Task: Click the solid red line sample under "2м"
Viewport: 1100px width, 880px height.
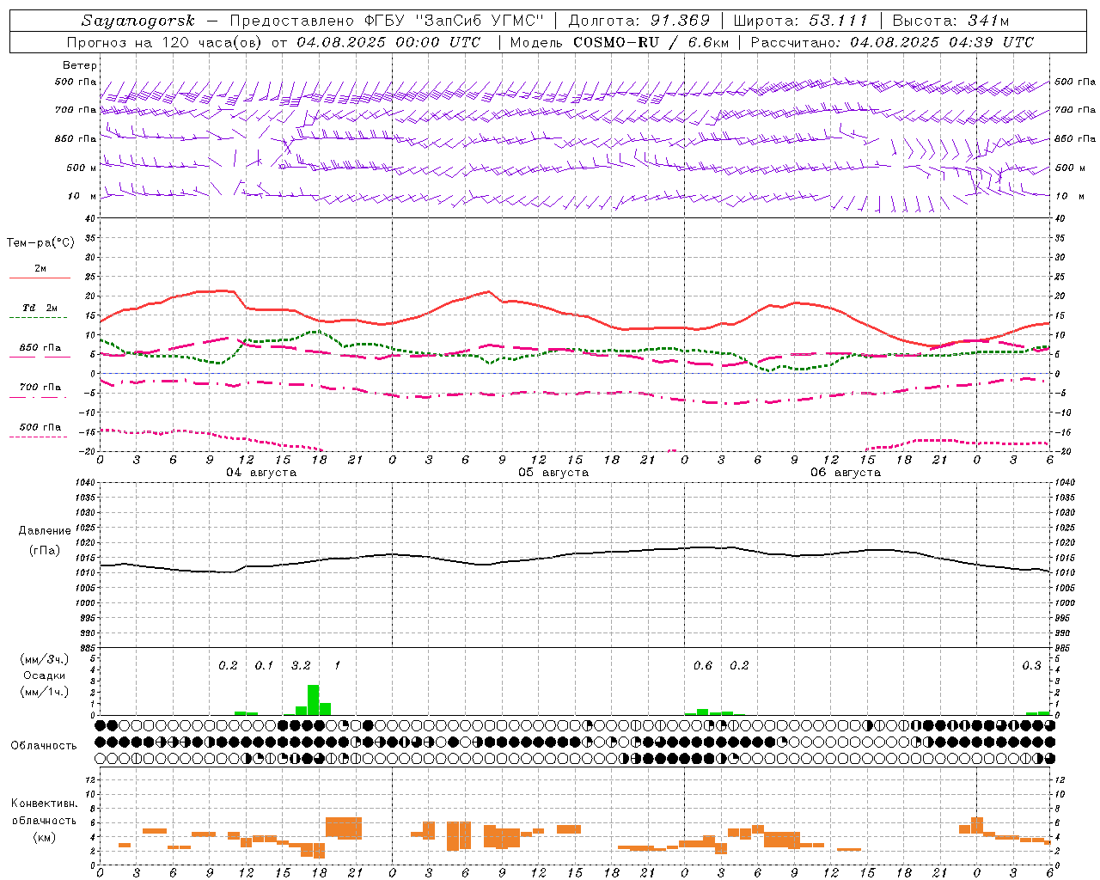Action: pos(40,278)
